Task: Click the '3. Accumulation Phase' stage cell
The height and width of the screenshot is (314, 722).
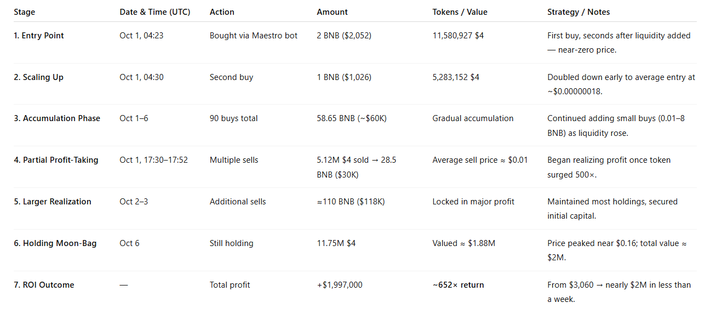Action: coord(57,118)
